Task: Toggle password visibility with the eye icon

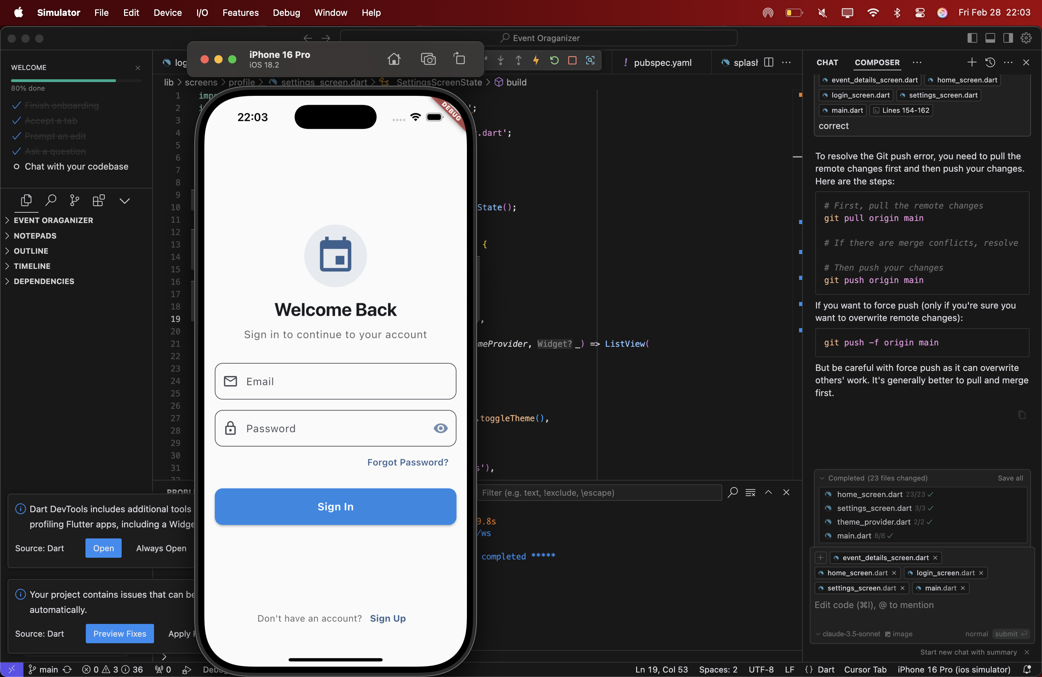Action: (440, 428)
